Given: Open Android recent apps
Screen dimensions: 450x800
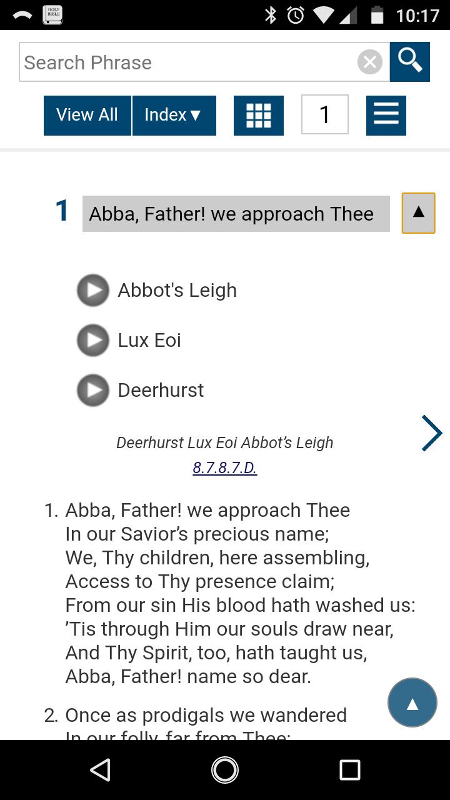Looking at the screenshot, I should 349,770.
